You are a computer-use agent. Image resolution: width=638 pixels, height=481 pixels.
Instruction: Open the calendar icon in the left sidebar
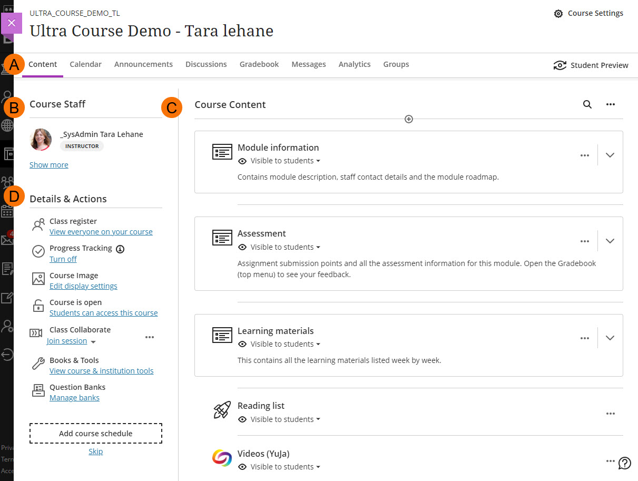coord(7,211)
